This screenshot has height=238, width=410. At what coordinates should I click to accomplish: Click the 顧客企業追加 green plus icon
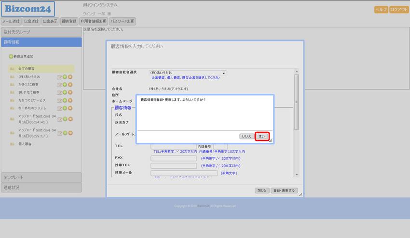(x=12, y=56)
